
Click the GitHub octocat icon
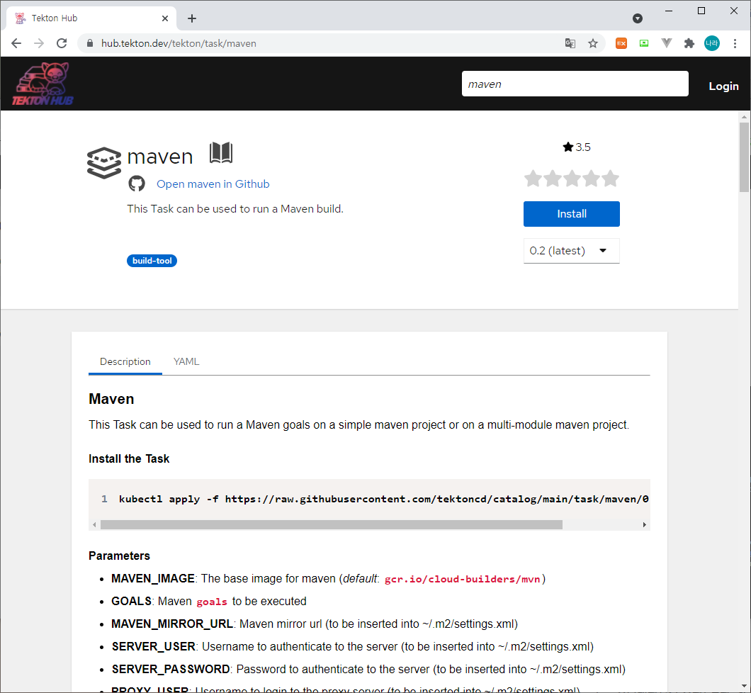[x=137, y=184]
